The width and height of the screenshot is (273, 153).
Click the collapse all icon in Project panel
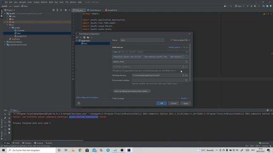coord(61,10)
